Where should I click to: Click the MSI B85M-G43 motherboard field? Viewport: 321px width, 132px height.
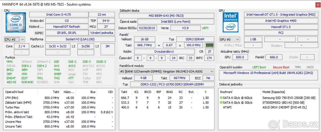pyautogui.click(x=166, y=16)
